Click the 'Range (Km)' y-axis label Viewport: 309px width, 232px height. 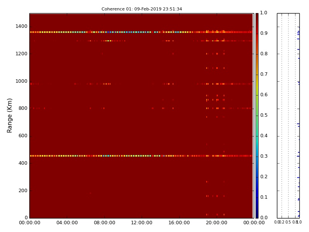(9, 116)
